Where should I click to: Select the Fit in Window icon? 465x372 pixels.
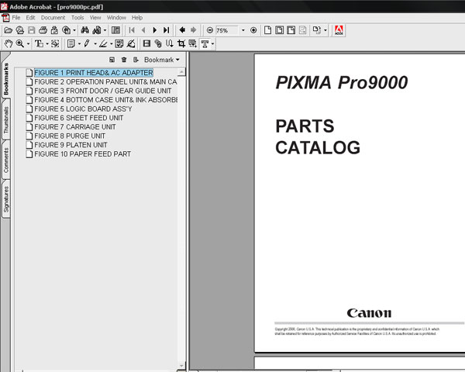point(279,30)
